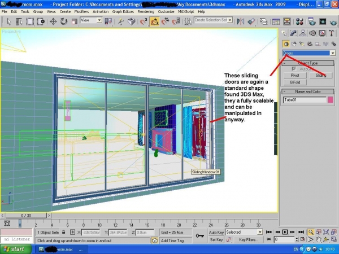
Task: Open Schematic View toolbar icon
Action: click(x=286, y=21)
